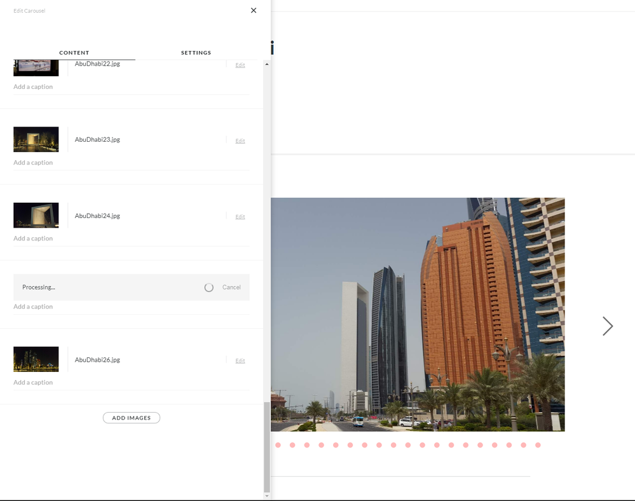Advance carousel with the next arrow

click(608, 326)
